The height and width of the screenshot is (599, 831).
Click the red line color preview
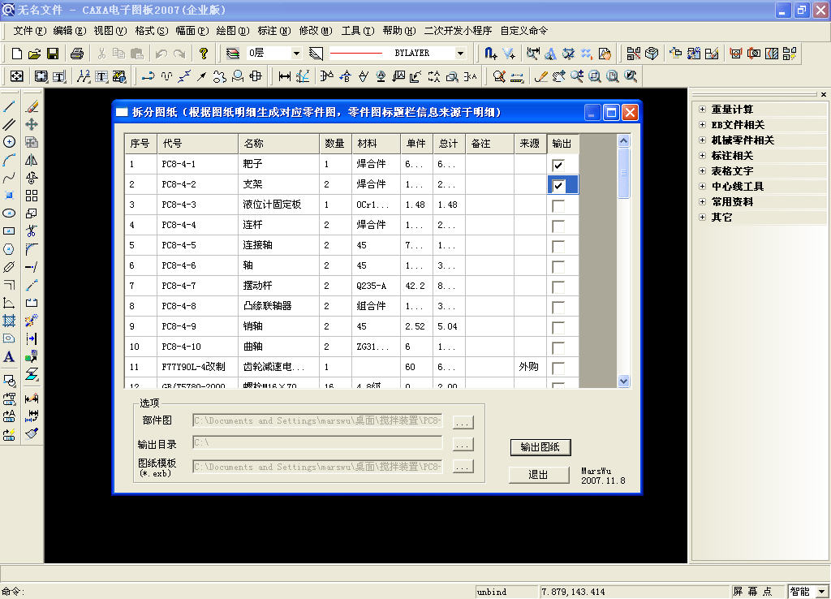(355, 53)
